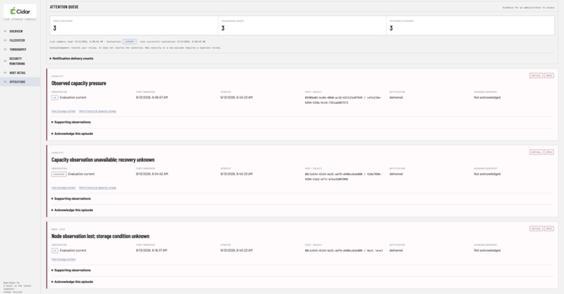Screen dimensions: 564x294
Task: Click first observed 9/13/2026, 9:04:52 AM
Action: click(152, 174)
